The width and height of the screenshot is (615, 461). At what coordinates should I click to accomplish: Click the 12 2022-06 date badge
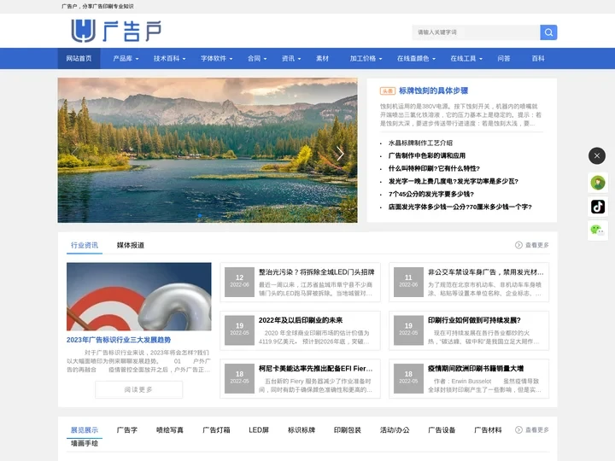coord(239,282)
